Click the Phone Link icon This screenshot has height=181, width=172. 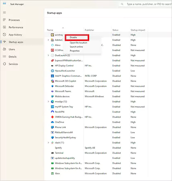52,127
